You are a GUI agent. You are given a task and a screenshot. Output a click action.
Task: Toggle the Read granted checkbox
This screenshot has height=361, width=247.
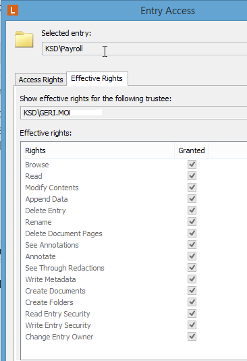[192, 176]
